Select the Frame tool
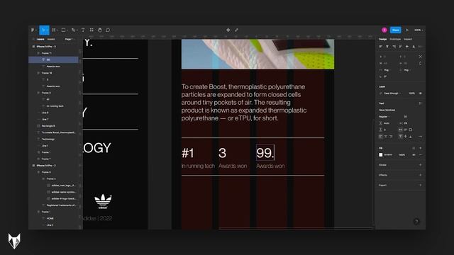 pos(55,30)
